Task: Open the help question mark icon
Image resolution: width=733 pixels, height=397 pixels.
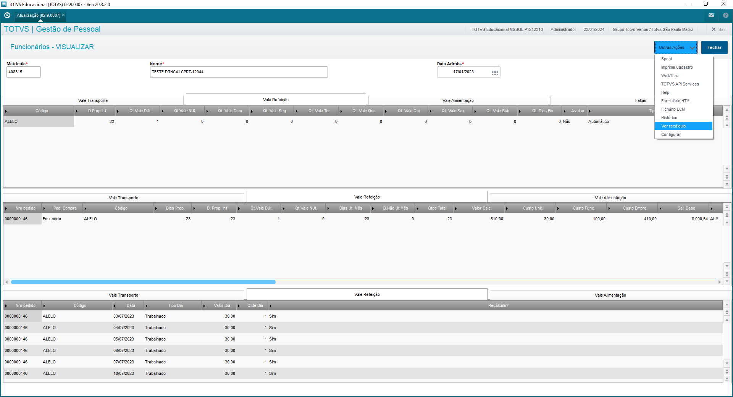Action: pos(726,15)
